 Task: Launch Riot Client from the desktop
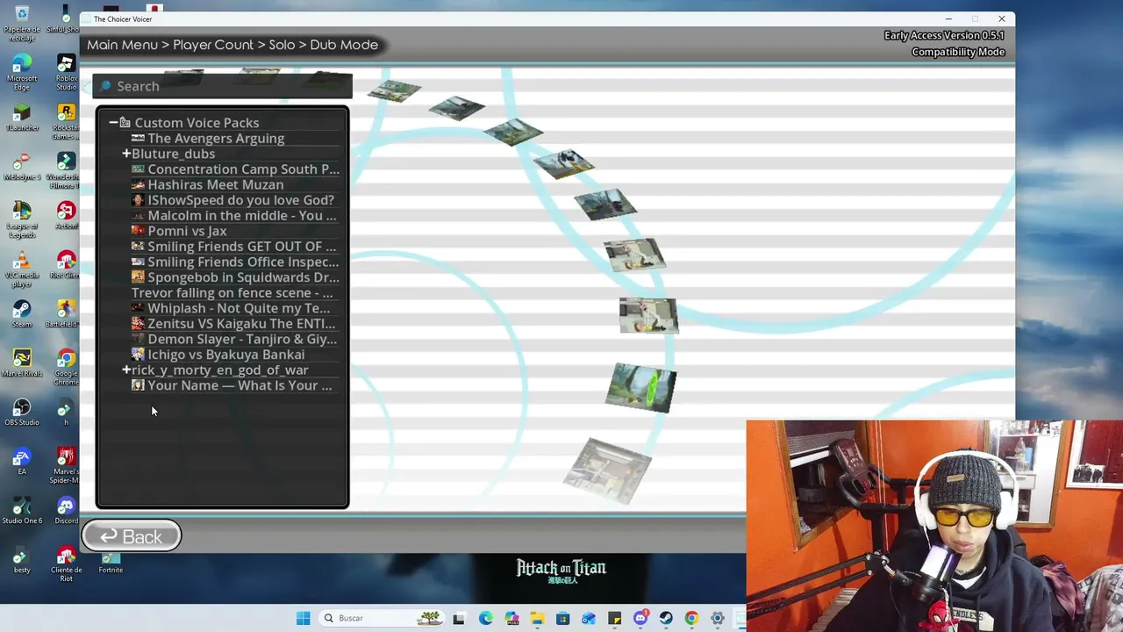point(66,265)
